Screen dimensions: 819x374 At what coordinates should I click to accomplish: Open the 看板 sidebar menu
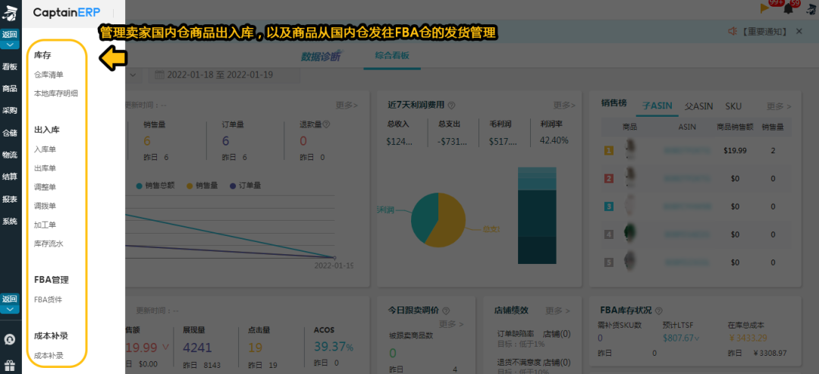(9, 66)
